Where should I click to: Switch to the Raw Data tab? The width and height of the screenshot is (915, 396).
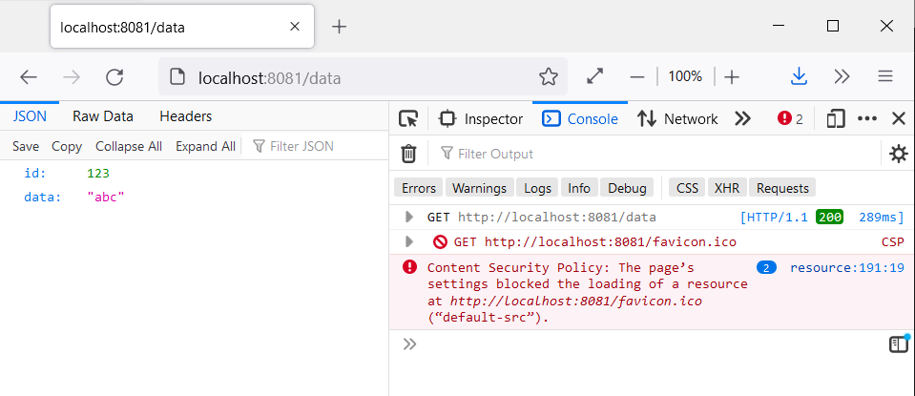(x=103, y=116)
